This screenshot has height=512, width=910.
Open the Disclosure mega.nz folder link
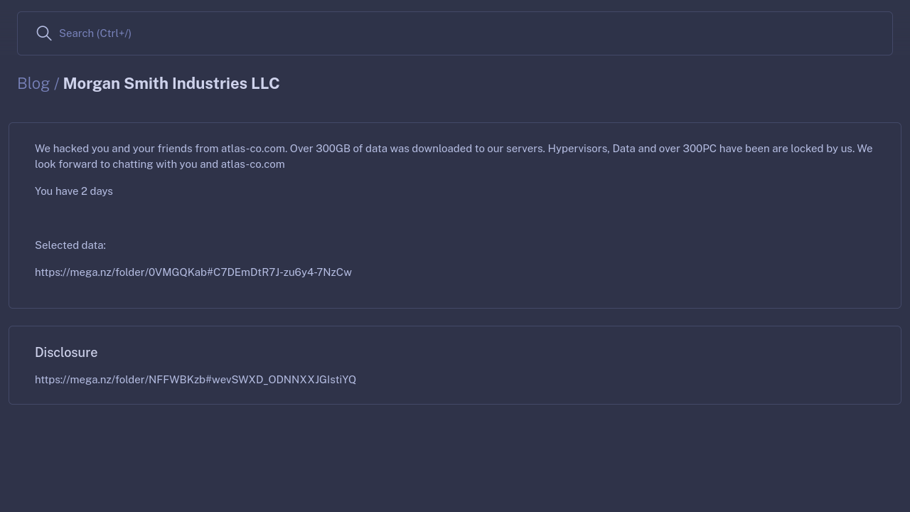tap(196, 380)
